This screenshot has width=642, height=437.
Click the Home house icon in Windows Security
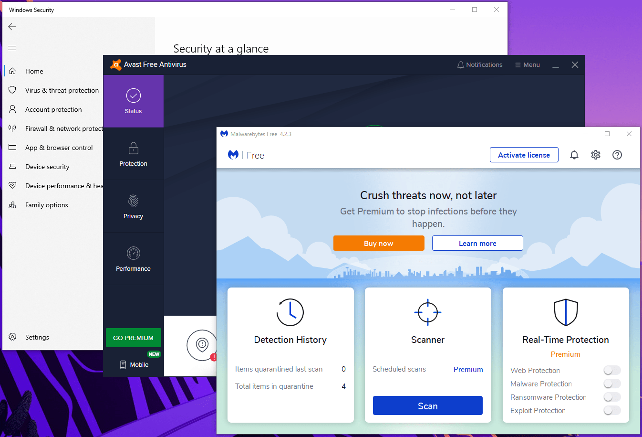(12, 71)
